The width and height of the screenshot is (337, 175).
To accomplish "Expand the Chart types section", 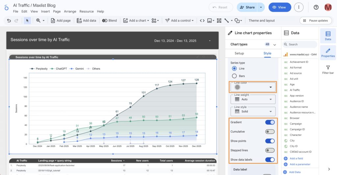I will coord(275,45).
